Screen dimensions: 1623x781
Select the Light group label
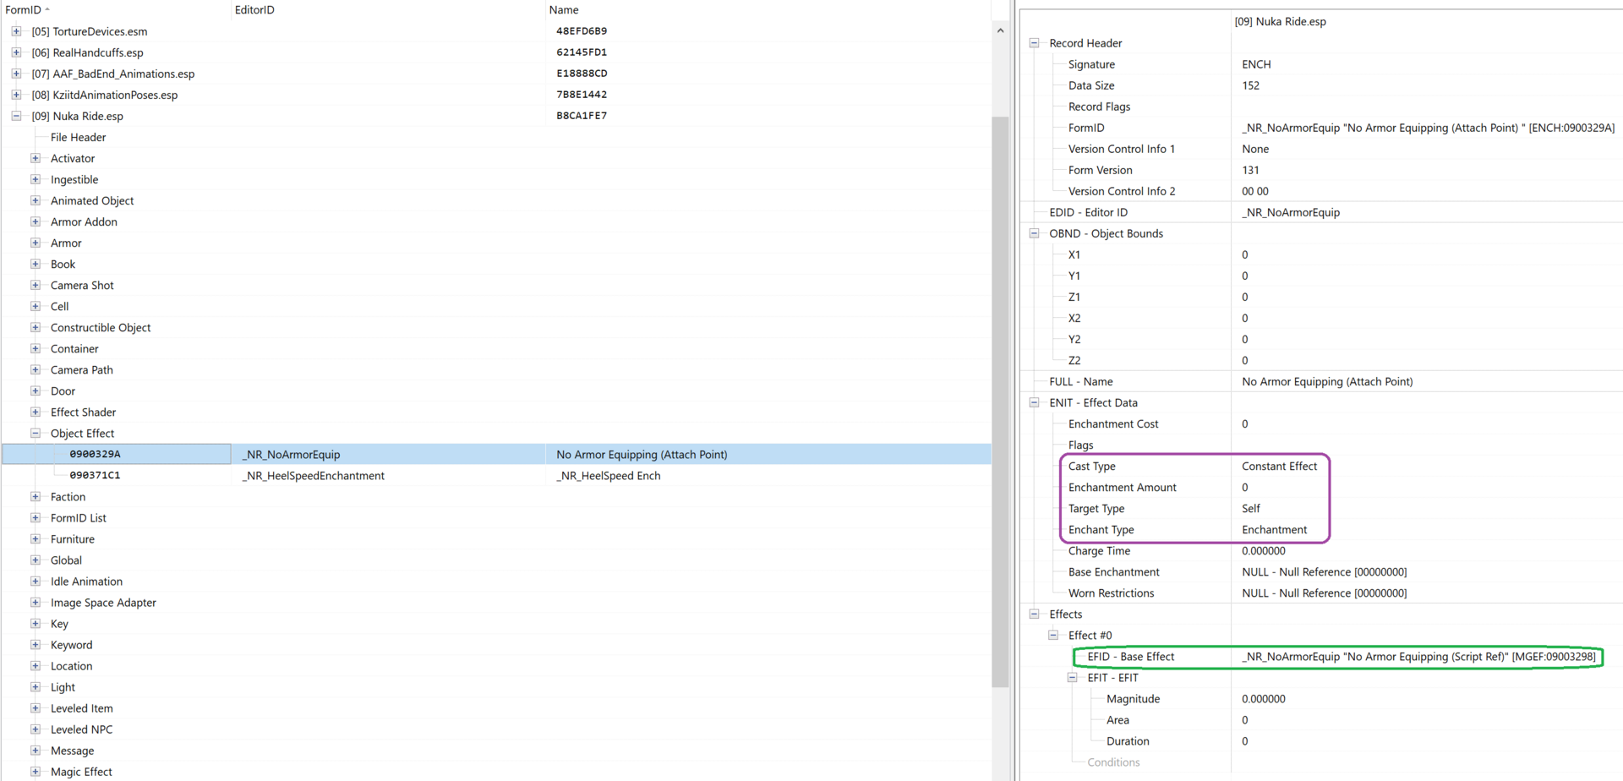(x=63, y=686)
